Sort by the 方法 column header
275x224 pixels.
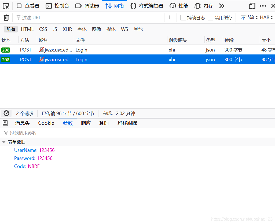point(28,40)
